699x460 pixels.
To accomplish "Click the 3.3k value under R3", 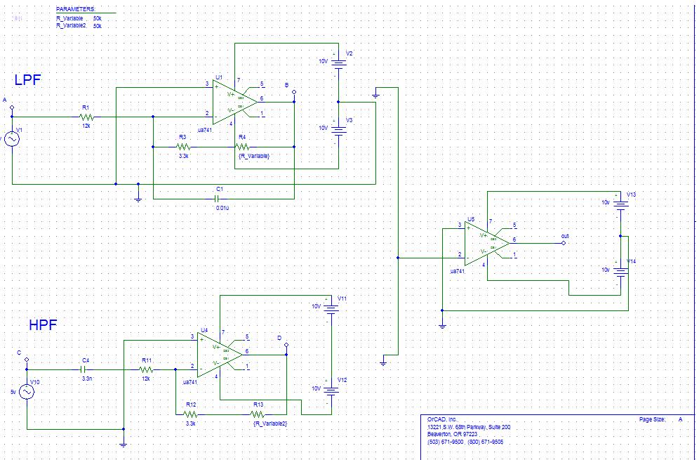I will (184, 156).
